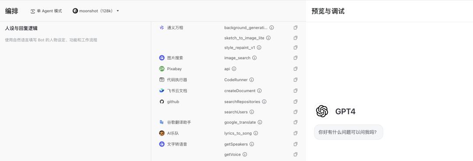
Task: Click the 谷歌翻译助手 plugin icon
Action: click(x=162, y=122)
